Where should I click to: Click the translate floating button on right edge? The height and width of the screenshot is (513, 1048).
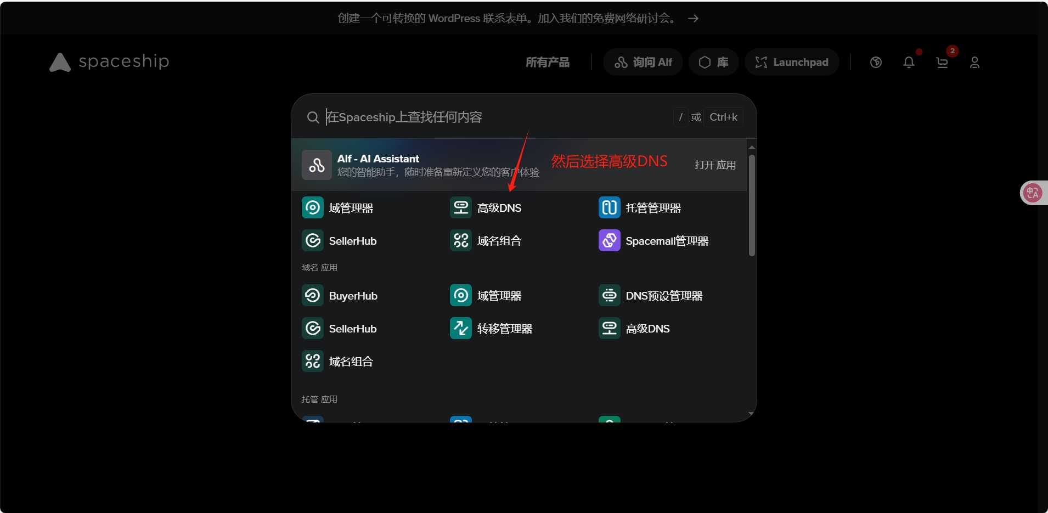coord(1033,193)
